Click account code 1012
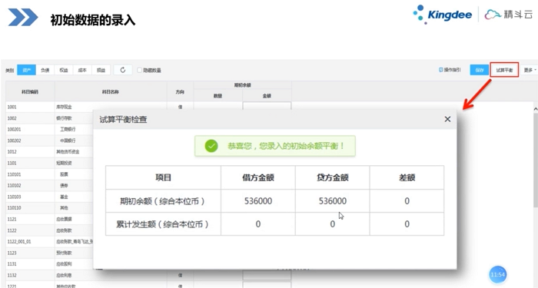 pyautogui.click(x=12, y=151)
